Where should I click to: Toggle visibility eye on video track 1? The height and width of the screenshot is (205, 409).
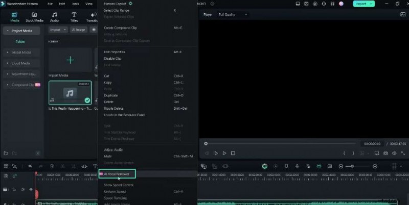coord(31,189)
